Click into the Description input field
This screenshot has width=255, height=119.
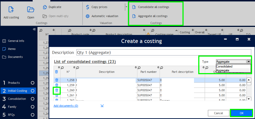click(x=164, y=53)
